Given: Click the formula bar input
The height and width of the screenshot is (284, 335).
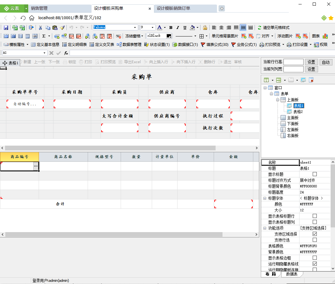Looking at the screenshot, I should click(202, 53).
